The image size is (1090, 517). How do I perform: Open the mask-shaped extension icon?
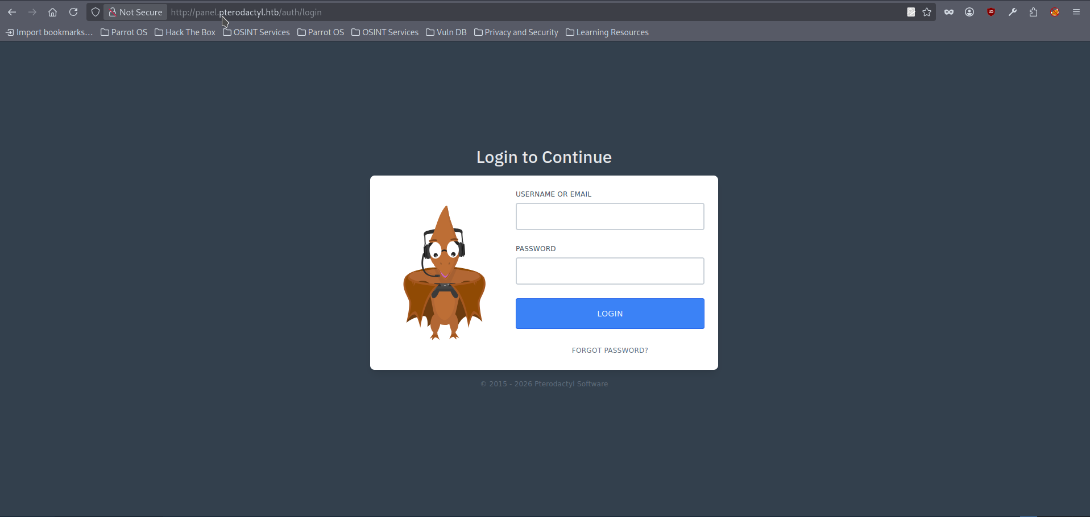pyautogui.click(x=949, y=12)
